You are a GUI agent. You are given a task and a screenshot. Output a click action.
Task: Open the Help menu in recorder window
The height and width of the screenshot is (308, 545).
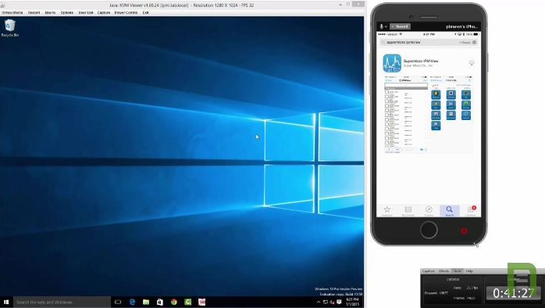click(469, 271)
